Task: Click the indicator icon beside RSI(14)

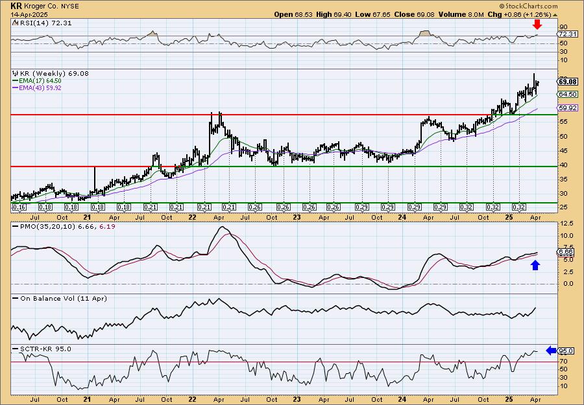Action: 16,23
